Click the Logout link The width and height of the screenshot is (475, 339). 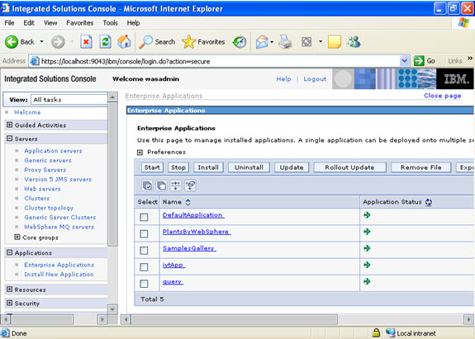(x=315, y=79)
